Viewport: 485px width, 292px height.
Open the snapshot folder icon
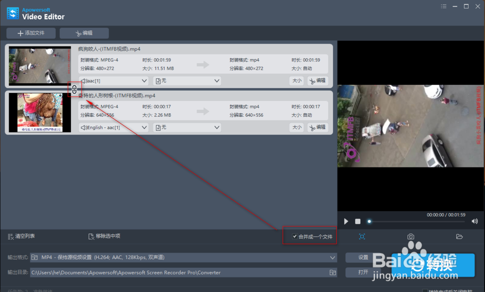(x=459, y=237)
